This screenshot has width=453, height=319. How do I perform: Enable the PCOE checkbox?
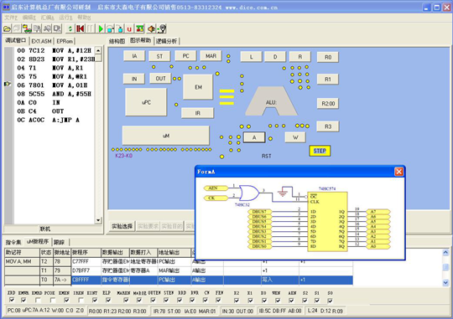click(x=53, y=301)
